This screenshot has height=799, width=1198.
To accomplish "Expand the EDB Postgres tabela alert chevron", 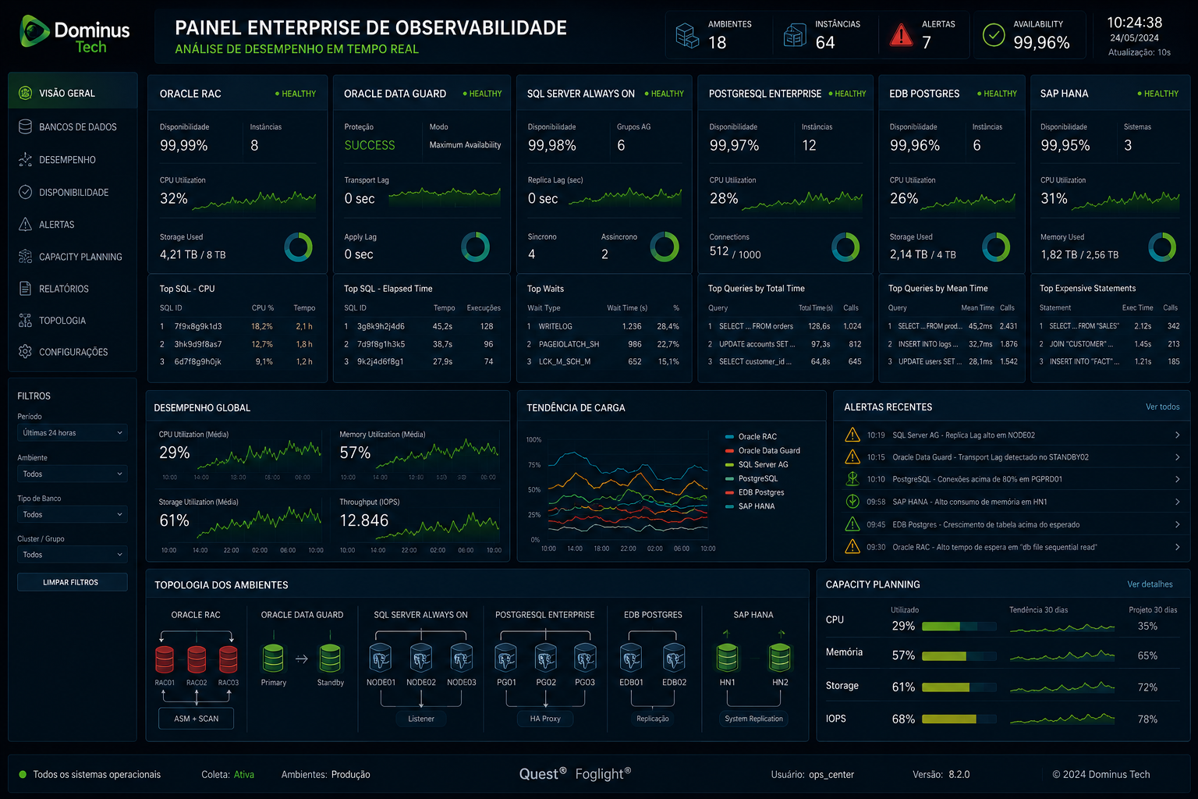I will [1177, 524].
